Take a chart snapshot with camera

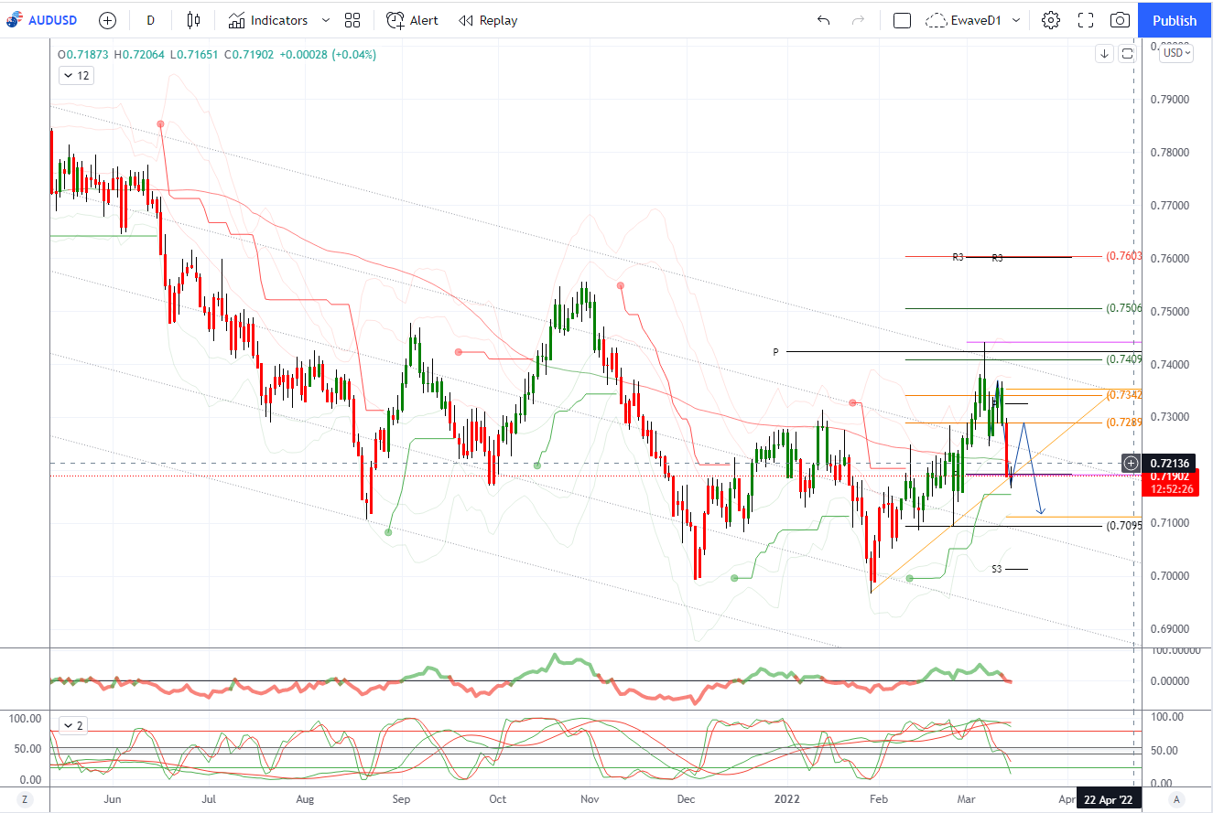click(x=1120, y=20)
